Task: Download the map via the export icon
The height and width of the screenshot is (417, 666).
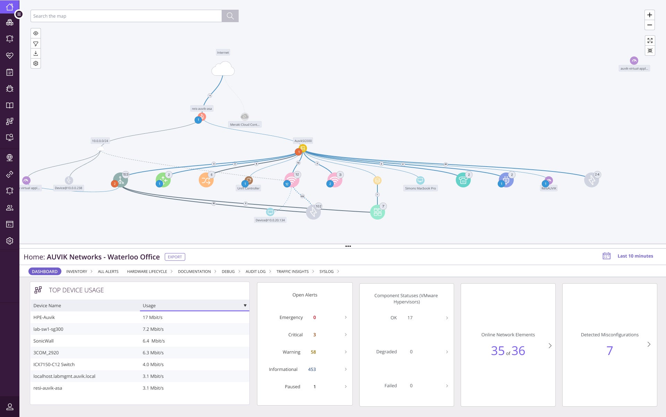Action: click(36, 53)
